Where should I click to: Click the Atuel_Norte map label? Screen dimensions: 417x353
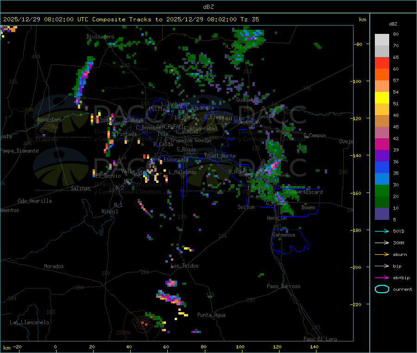point(220,155)
